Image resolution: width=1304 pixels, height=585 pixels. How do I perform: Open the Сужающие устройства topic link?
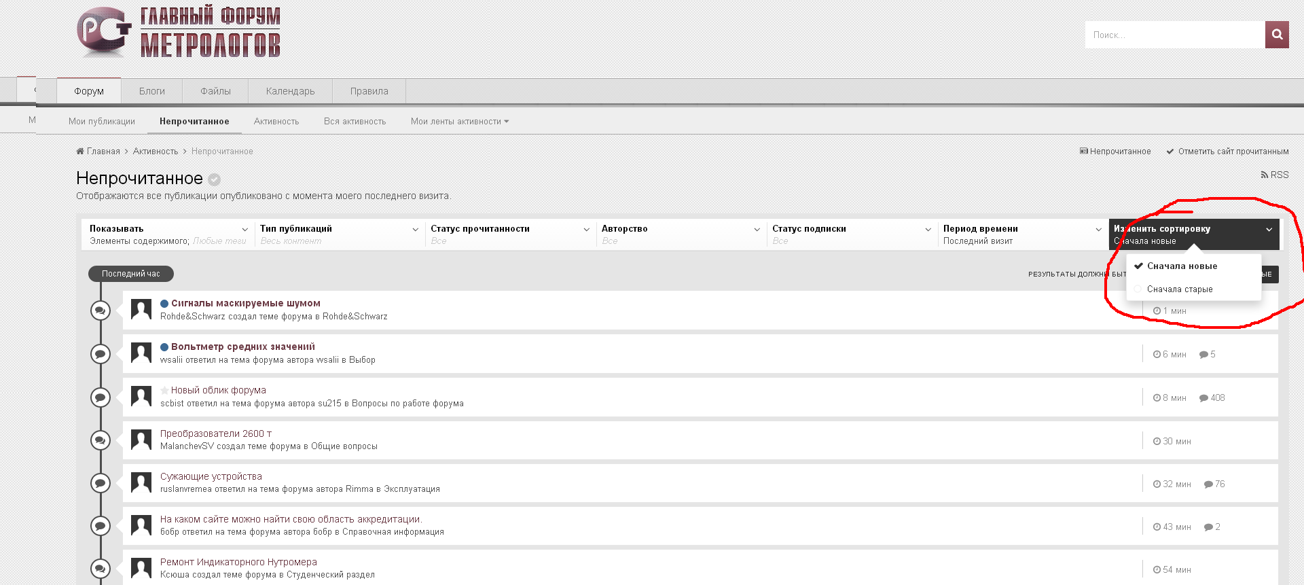click(x=211, y=476)
